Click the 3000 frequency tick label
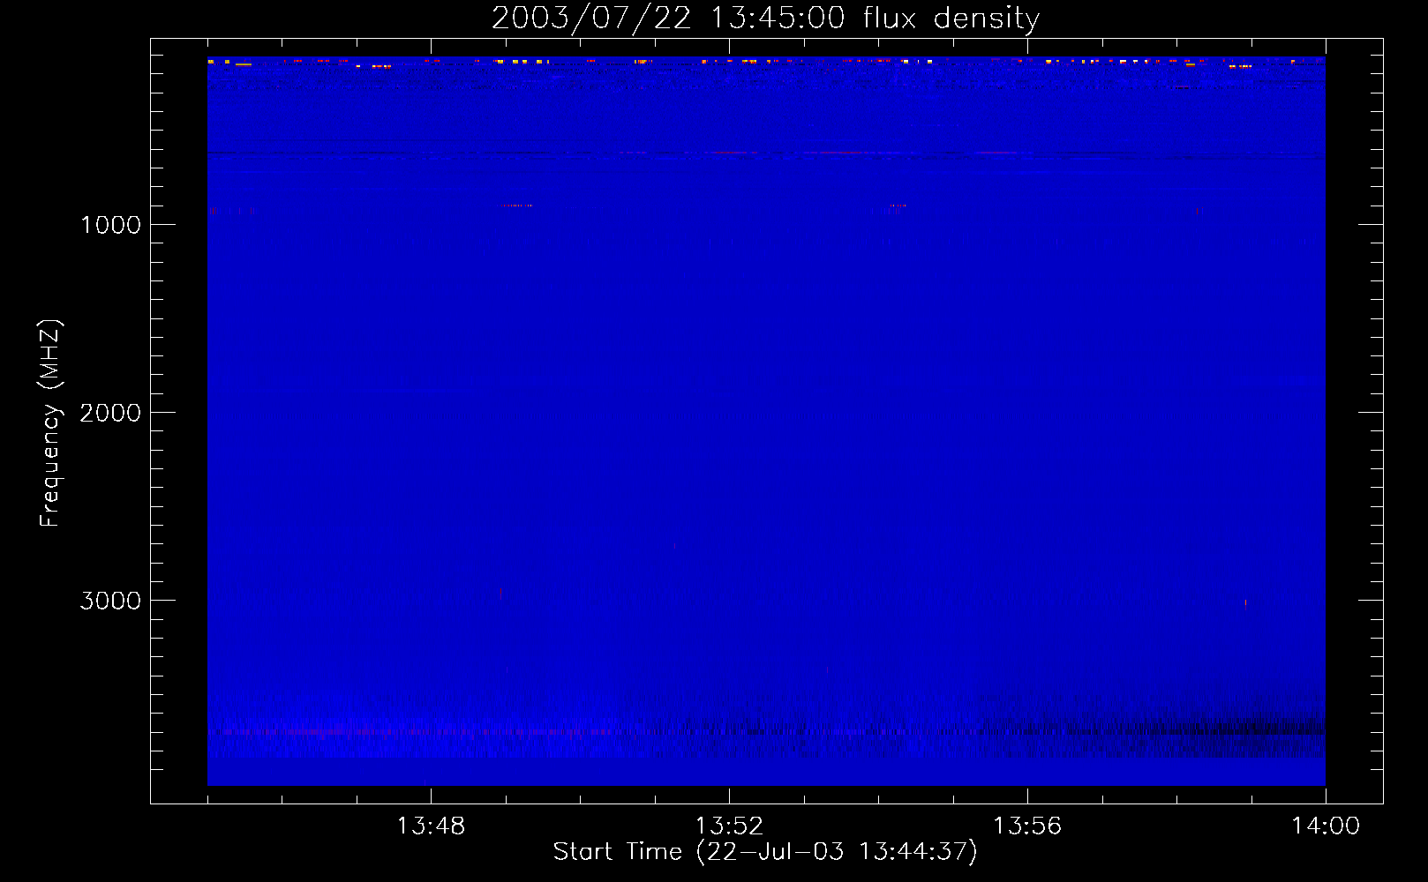The height and width of the screenshot is (882, 1428). [x=110, y=601]
